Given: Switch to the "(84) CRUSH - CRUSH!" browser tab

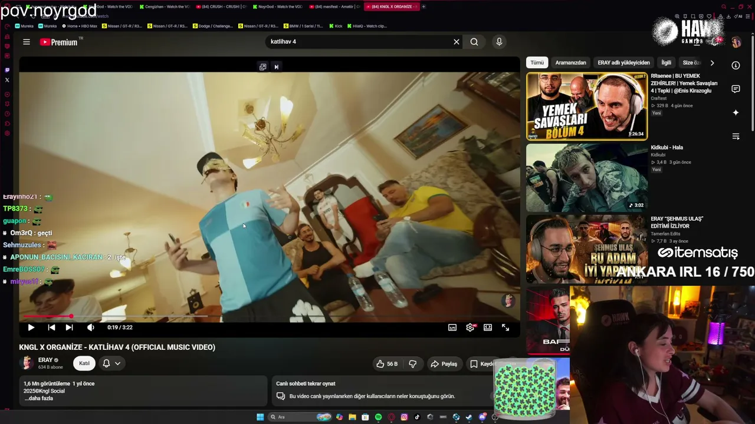Looking at the screenshot, I should coord(221,6).
